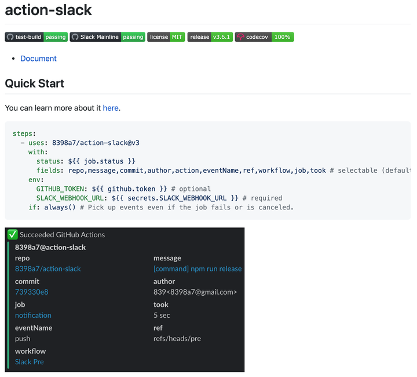Open the 8398a7/action-slack repo link
This screenshot has width=417, height=377.
pyautogui.click(x=48, y=269)
